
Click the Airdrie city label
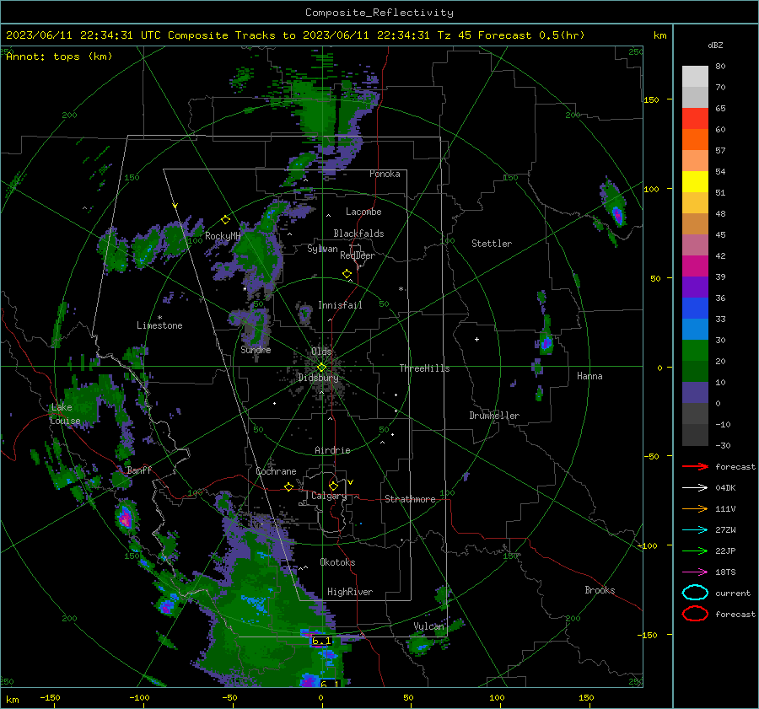coord(332,450)
